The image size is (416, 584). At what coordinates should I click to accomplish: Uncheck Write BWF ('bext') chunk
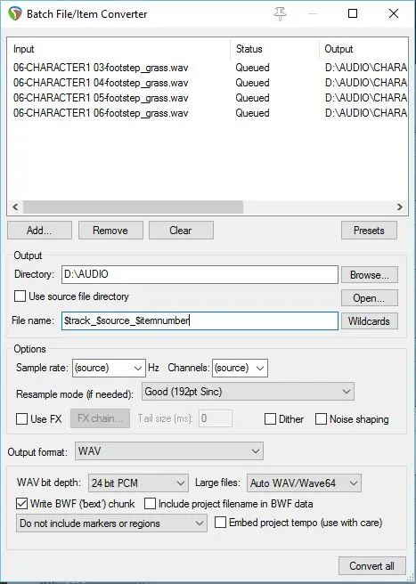coord(22,504)
